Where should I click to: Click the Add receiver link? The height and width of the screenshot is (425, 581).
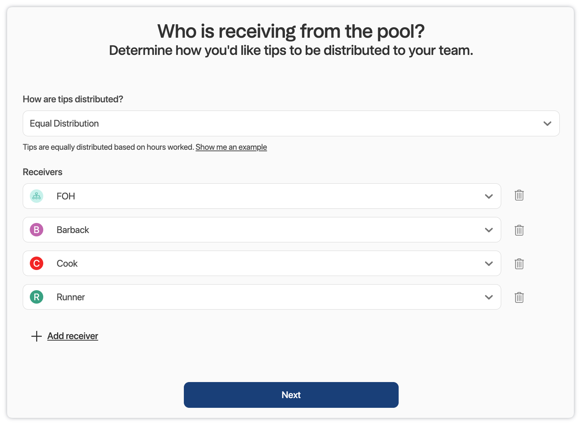(x=73, y=336)
